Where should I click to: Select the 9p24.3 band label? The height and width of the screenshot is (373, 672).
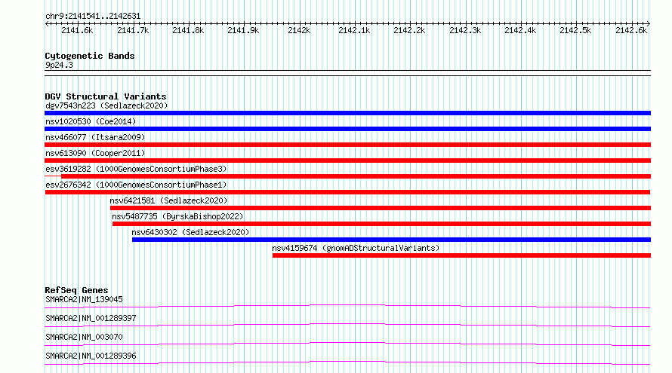pos(59,65)
